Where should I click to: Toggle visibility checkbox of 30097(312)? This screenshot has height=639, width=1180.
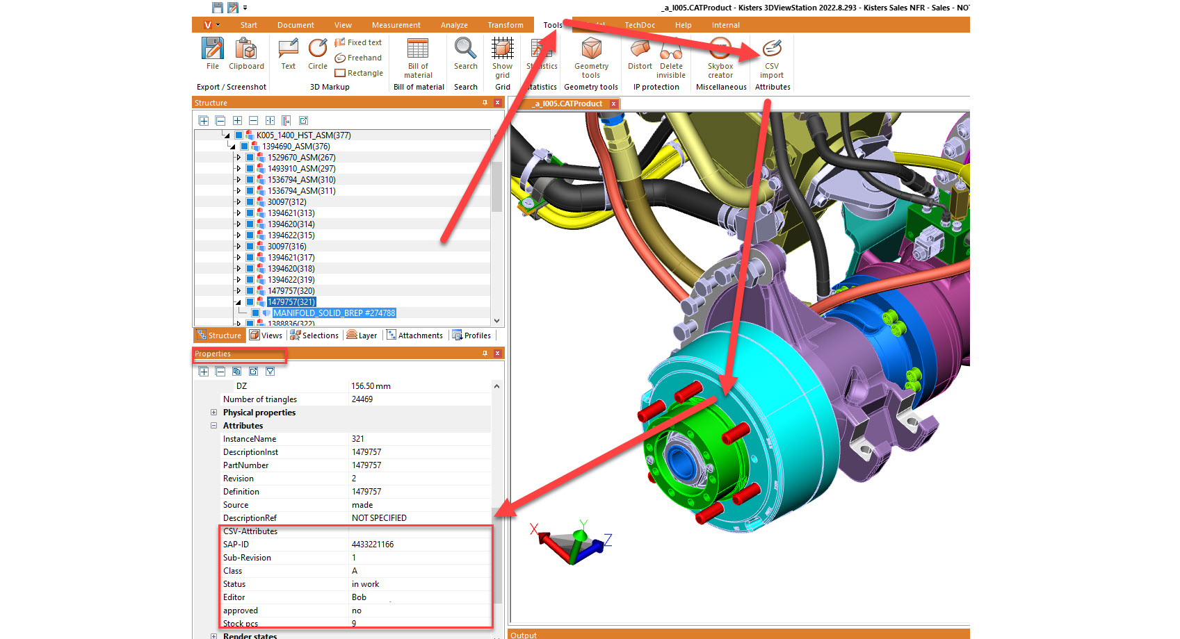pyautogui.click(x=250, y=202)
